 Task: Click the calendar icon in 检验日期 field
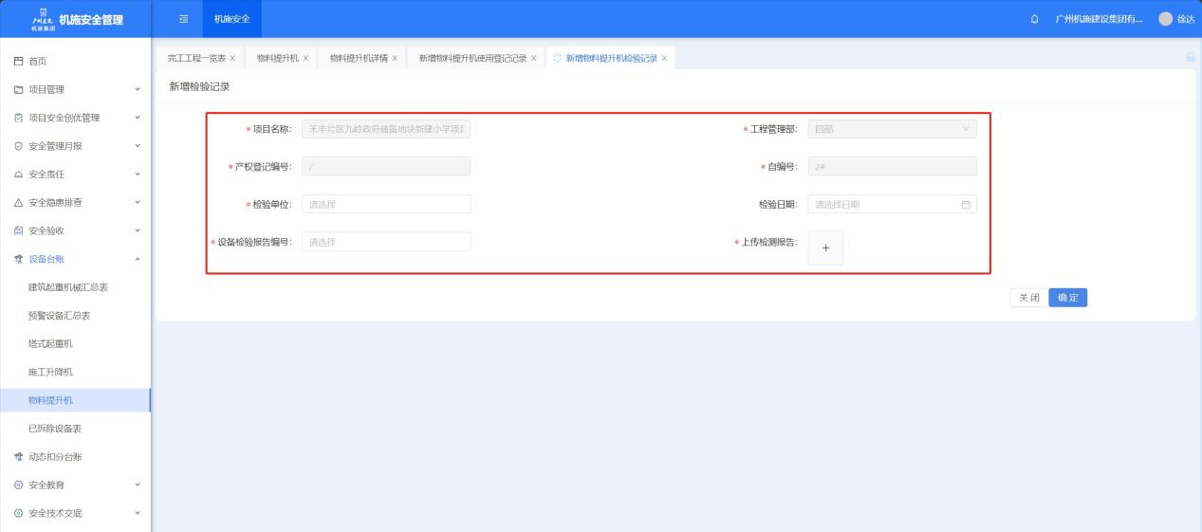(x=966, y=204)
